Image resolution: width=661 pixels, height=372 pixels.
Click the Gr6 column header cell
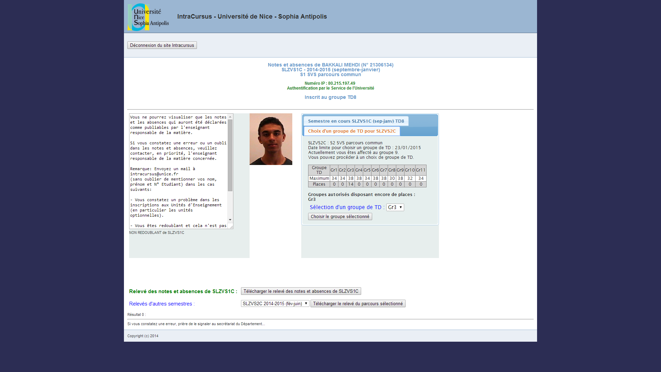375,170
